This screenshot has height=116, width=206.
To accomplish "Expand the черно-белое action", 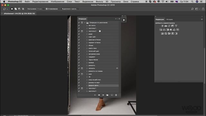I will point(87,60).
